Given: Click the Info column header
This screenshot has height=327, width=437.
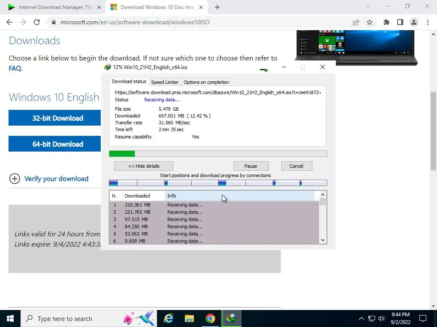Looking at the screenshot, I should tap(240, 196).
